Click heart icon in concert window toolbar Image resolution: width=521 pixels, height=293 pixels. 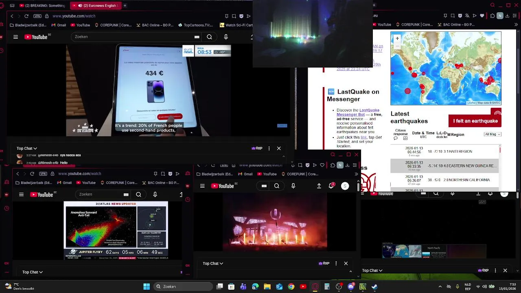point(322,165)
